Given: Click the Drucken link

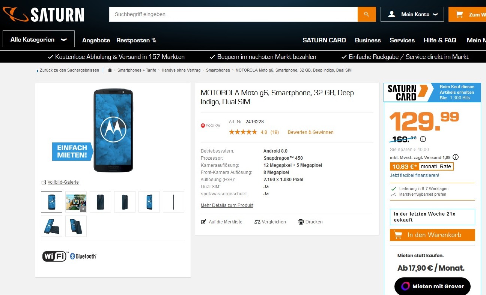Looking at the screenshot, I should click(314, 222).
